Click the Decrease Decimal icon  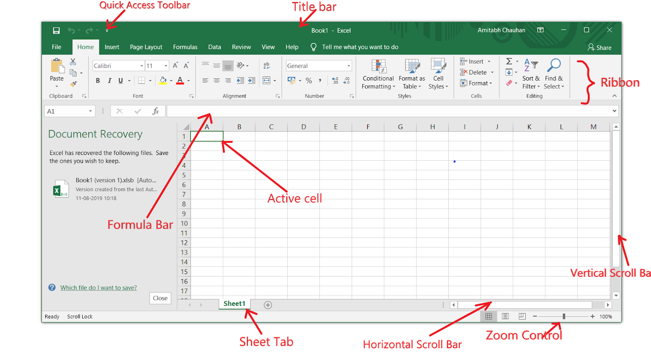[346, 81]
